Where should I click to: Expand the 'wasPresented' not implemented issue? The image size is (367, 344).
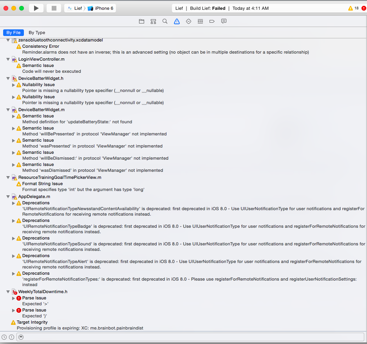pos(14,140)
